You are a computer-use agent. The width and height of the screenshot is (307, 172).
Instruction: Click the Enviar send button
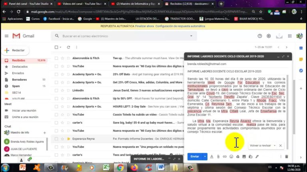click(195, 156)
